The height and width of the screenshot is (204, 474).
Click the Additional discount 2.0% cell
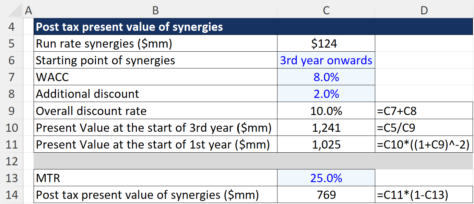[x=326, y=94]
